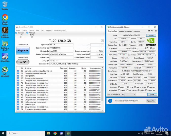Toggle the DirectML checkbox
This screenshot has width=171, height=136.
tap(148, 87)
